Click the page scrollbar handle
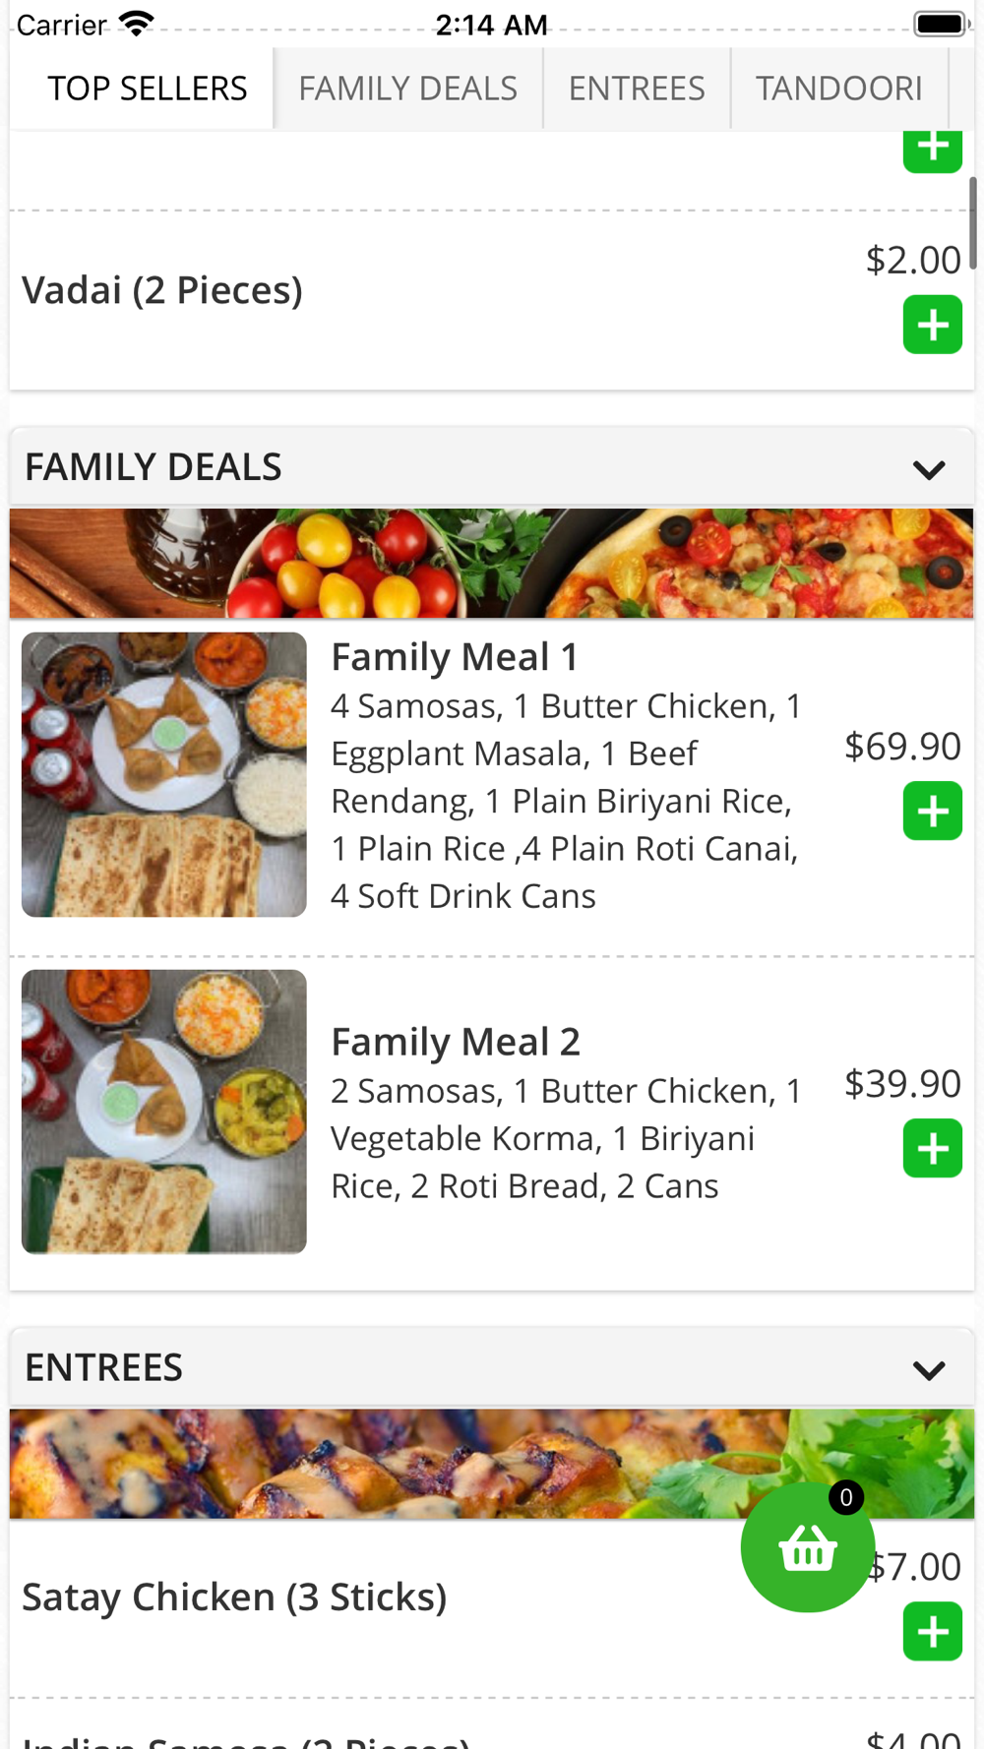This screenshot has width=984, height=1749. [x=972, y=222]
